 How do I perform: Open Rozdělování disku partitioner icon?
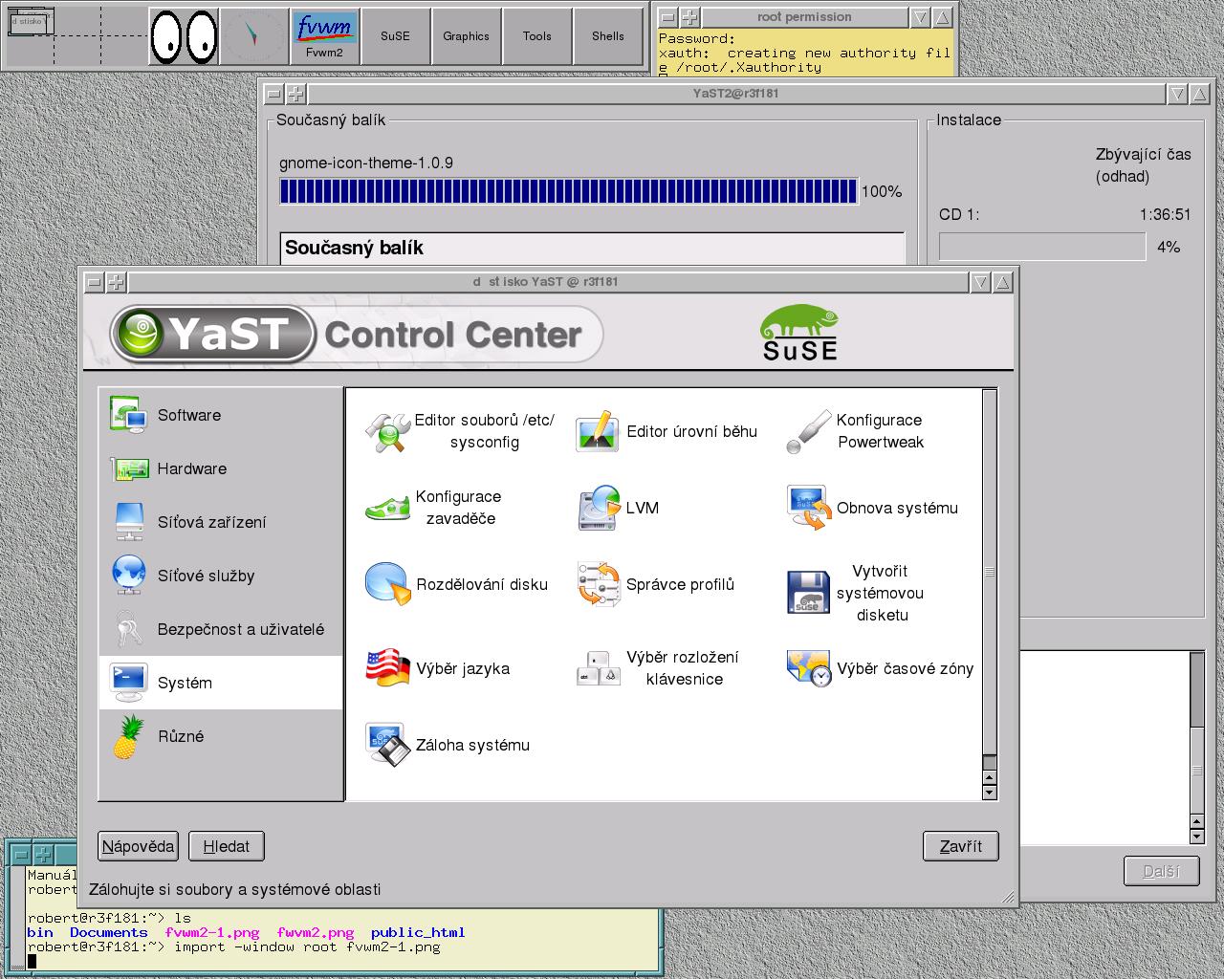coord(388,584)
